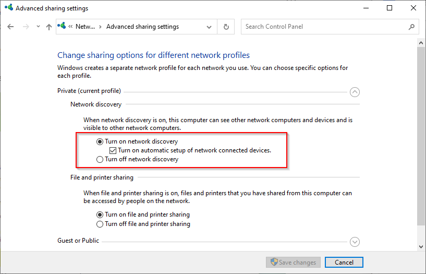Click Advanced sharing settings breadcrumb

click(x=142, y=27)
